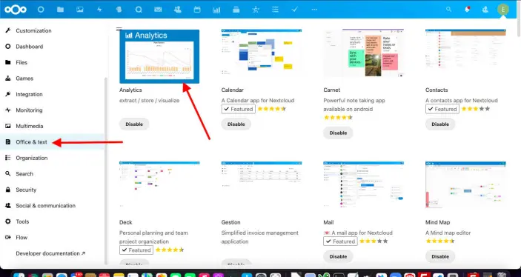Open the Dashboard circle icon in top bar
Image resolution: width=521 pixels, height=277 pixels.
(x=41, y=10)
